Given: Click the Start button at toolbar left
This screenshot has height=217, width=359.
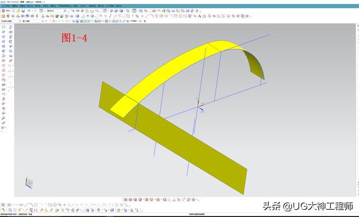Looking at the screenshot, I should (x=6, y=11).
